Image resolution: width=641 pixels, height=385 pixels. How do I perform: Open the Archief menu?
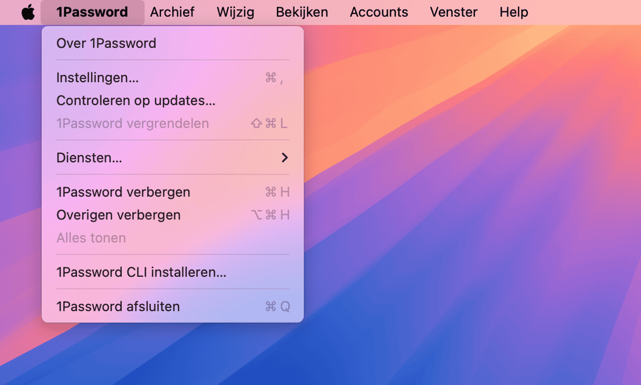click(x=172, y=12)
